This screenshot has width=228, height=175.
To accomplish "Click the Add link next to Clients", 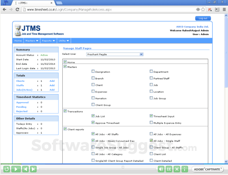I will [x=52, y=81].
